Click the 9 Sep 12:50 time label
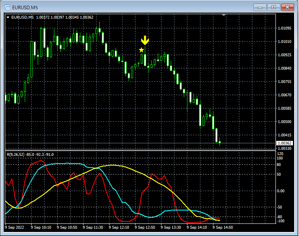 145,227
